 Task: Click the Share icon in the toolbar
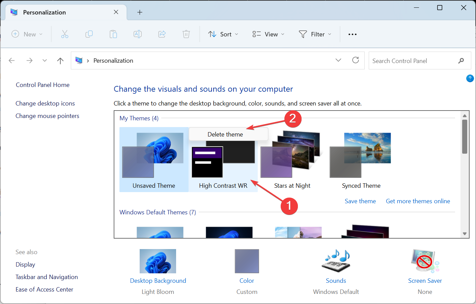click(162, 34)
